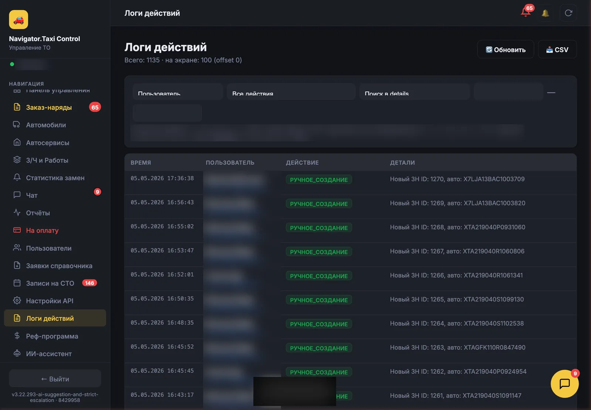Click the ВРЕМЯ column header

click(141, 163)
